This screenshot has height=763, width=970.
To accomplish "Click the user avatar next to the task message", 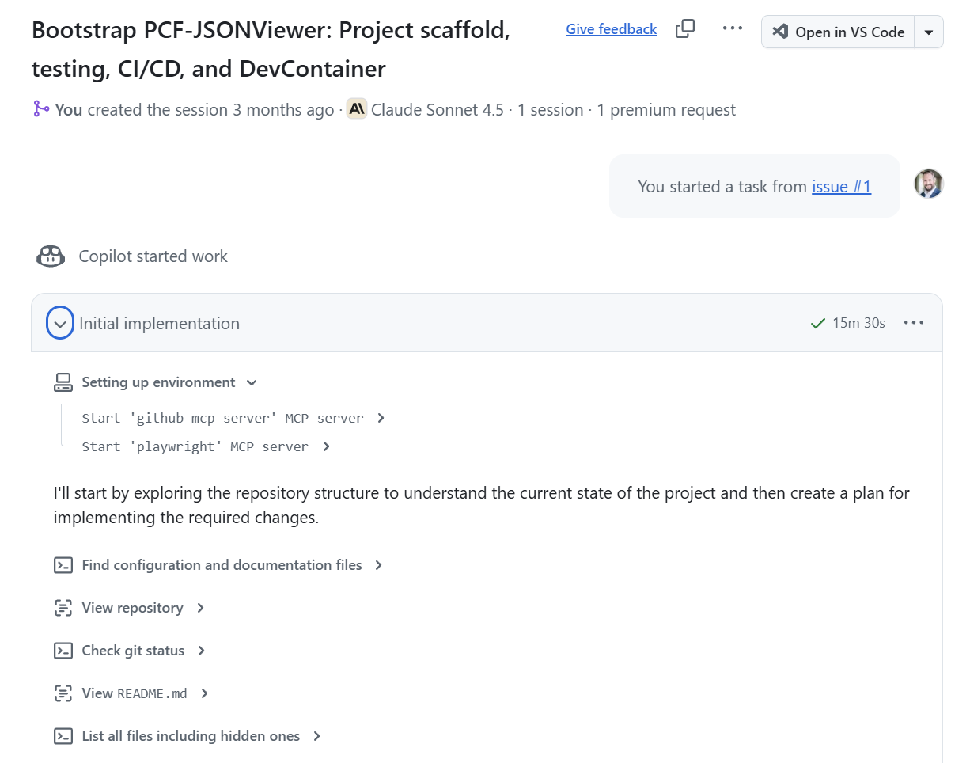I will pyautogui.click(x=928, y=183).
